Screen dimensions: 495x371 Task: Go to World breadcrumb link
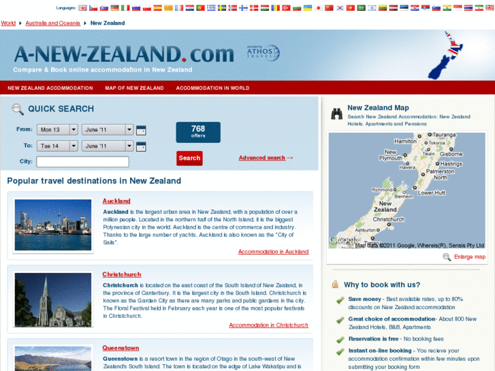pyautogui.click(x=8, y=23)
